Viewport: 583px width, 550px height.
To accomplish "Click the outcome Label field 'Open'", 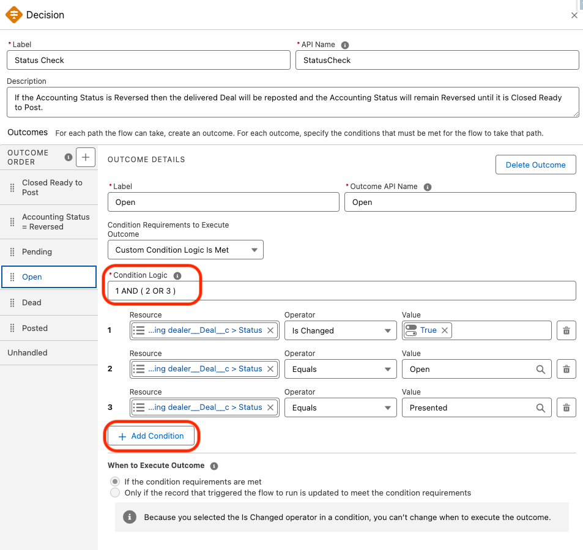I will (x=223, y=203).
